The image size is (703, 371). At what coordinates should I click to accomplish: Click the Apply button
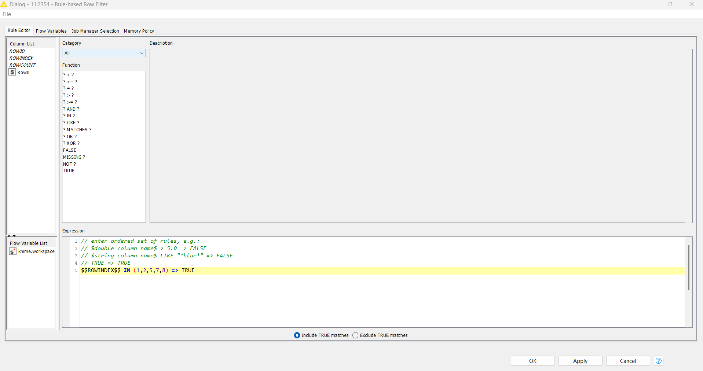click(x=580, y=361)
